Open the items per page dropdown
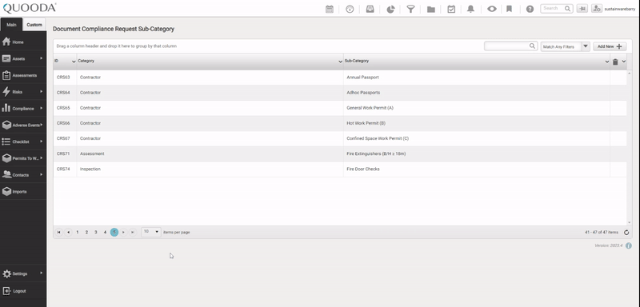 [x=151, y=232]
